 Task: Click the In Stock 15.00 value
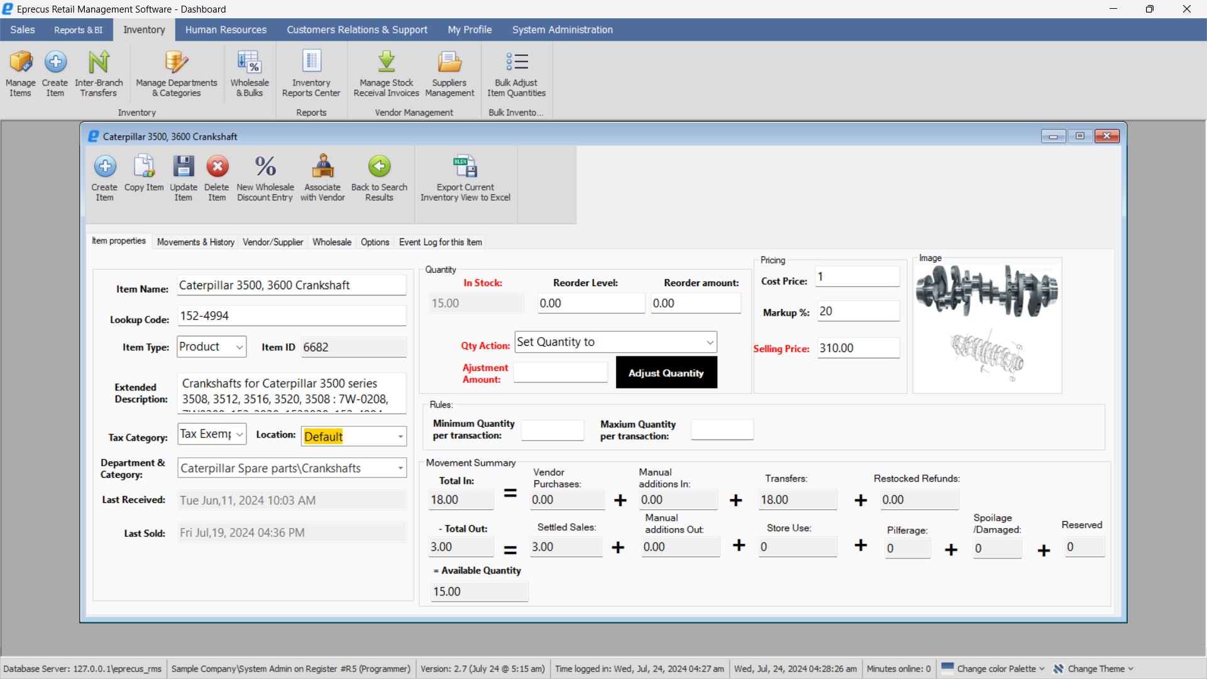pyautogui.click(x=476, y=303)
